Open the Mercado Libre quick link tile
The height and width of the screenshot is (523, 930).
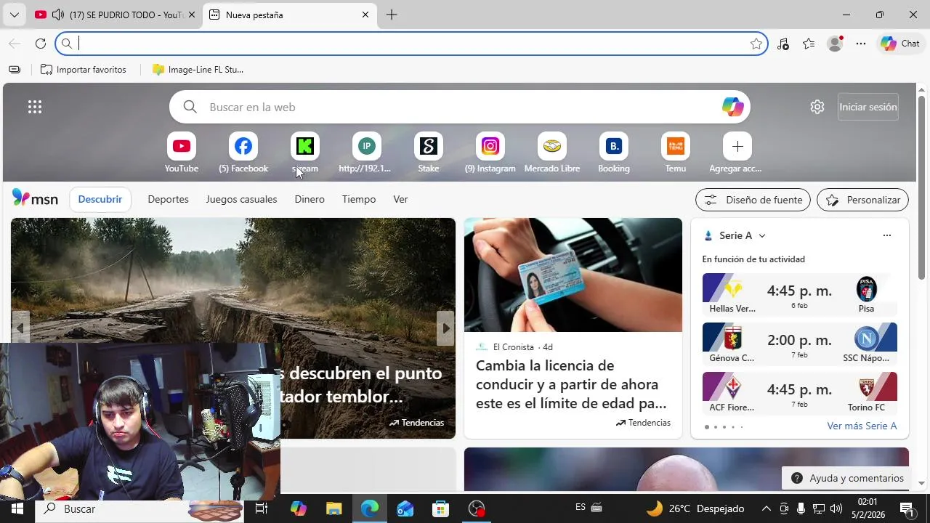pyautogui.click(x=552, y=153)
